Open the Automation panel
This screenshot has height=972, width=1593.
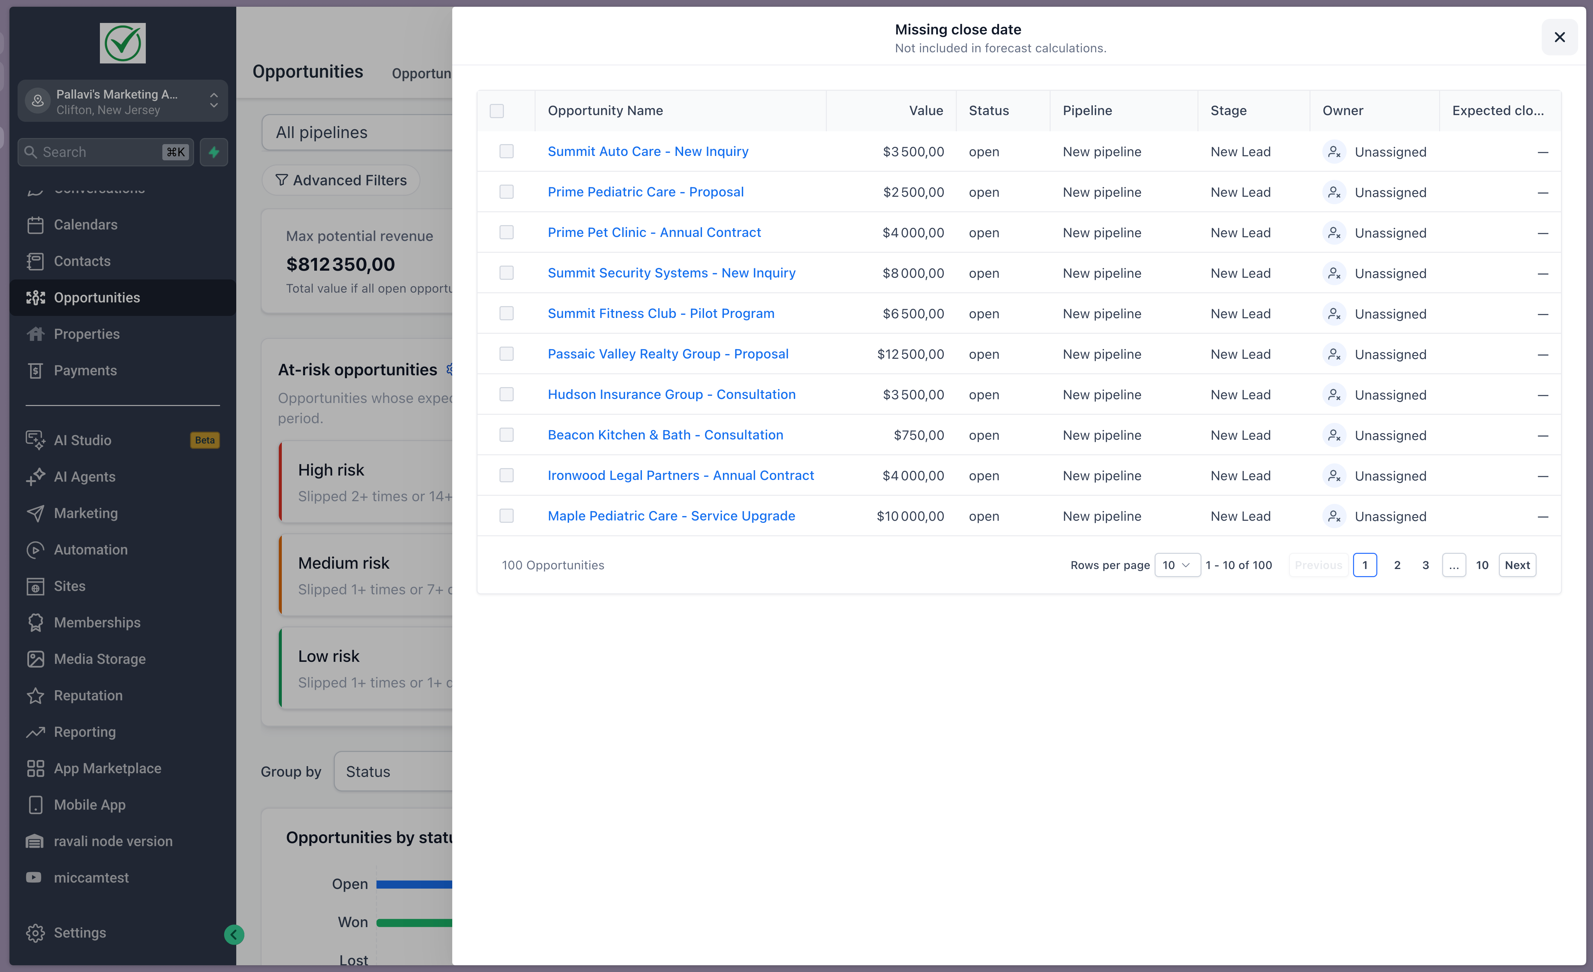click(x=90, y=549)
